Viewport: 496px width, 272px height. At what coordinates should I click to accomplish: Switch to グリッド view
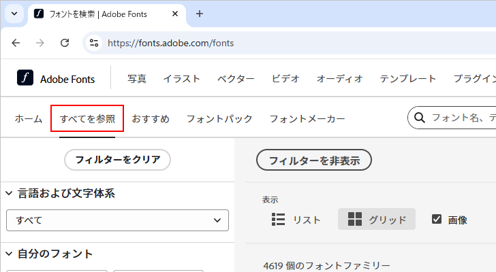(376, 220)
